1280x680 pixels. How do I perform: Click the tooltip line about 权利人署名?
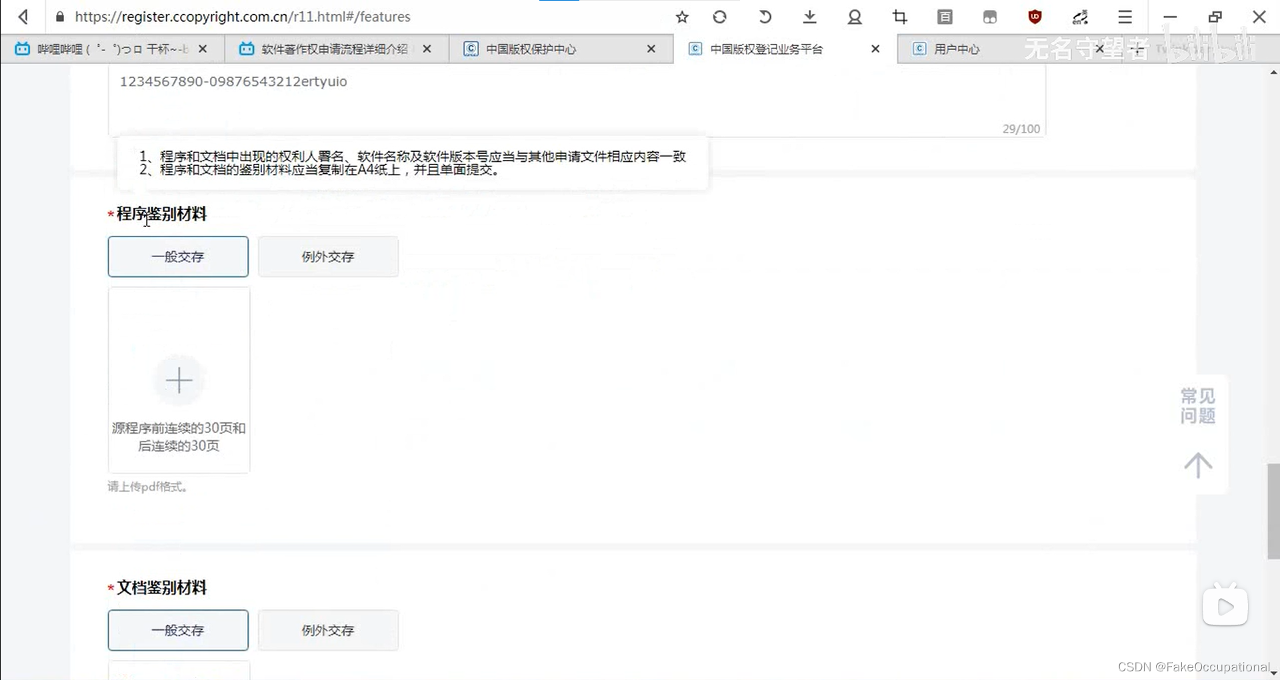coord(412,157)
